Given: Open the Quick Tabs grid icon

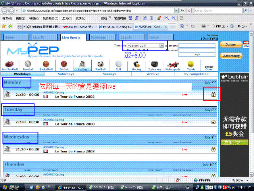Looking at the screenshot, I should coord(19,27).
